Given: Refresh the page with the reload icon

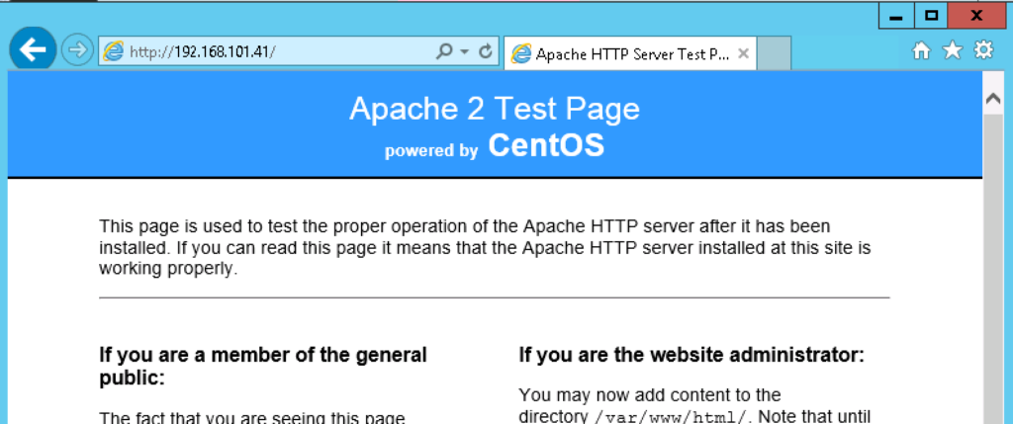Looking at the screenshot, I should 486,51.
